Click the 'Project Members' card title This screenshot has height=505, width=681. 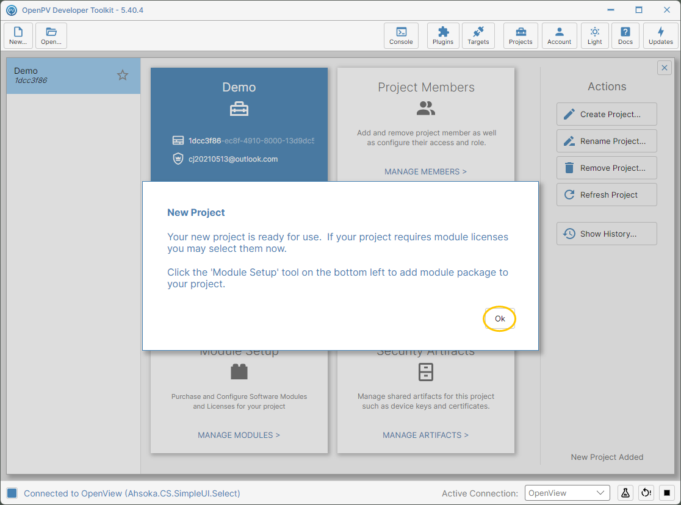426,87
